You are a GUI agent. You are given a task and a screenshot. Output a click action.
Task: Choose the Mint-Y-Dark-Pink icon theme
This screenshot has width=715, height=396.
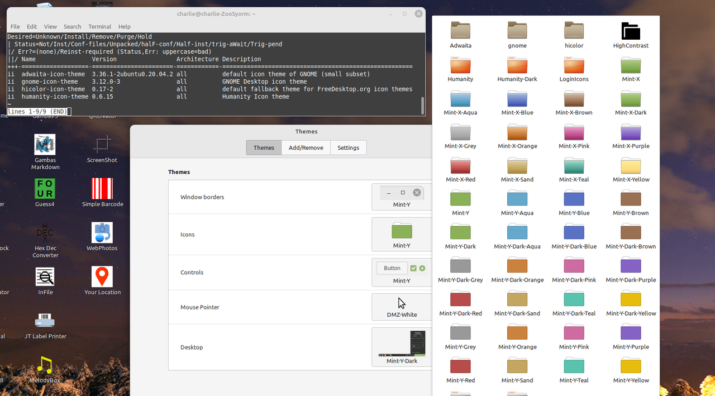click(574, 270)
